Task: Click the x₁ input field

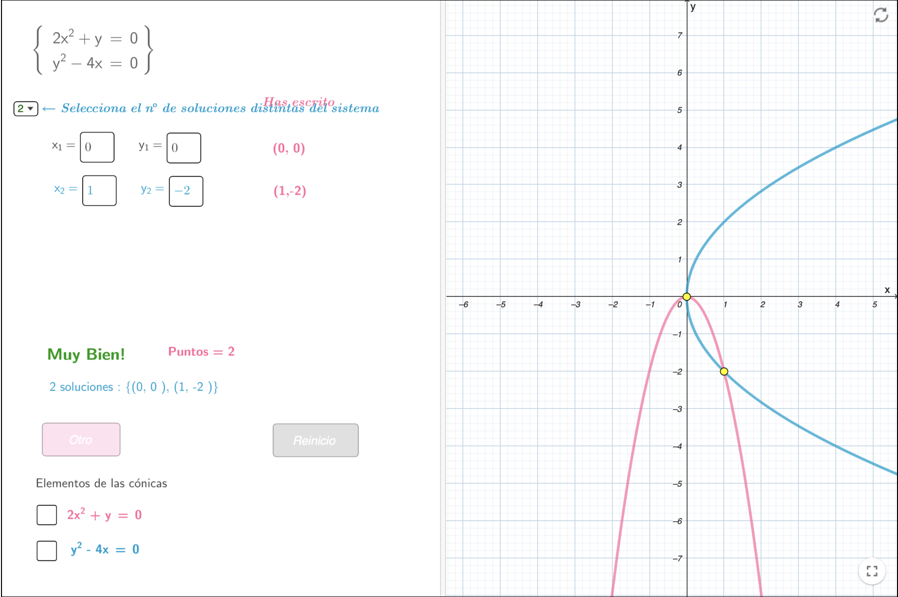Action: tap(97, 147)
